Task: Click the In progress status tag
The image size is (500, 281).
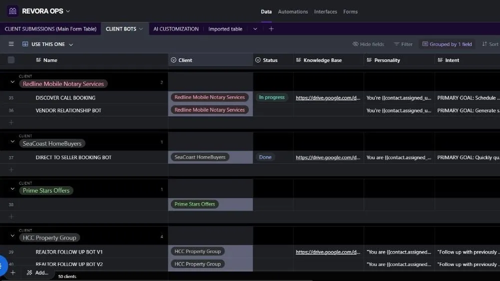Action: (272, 97)
